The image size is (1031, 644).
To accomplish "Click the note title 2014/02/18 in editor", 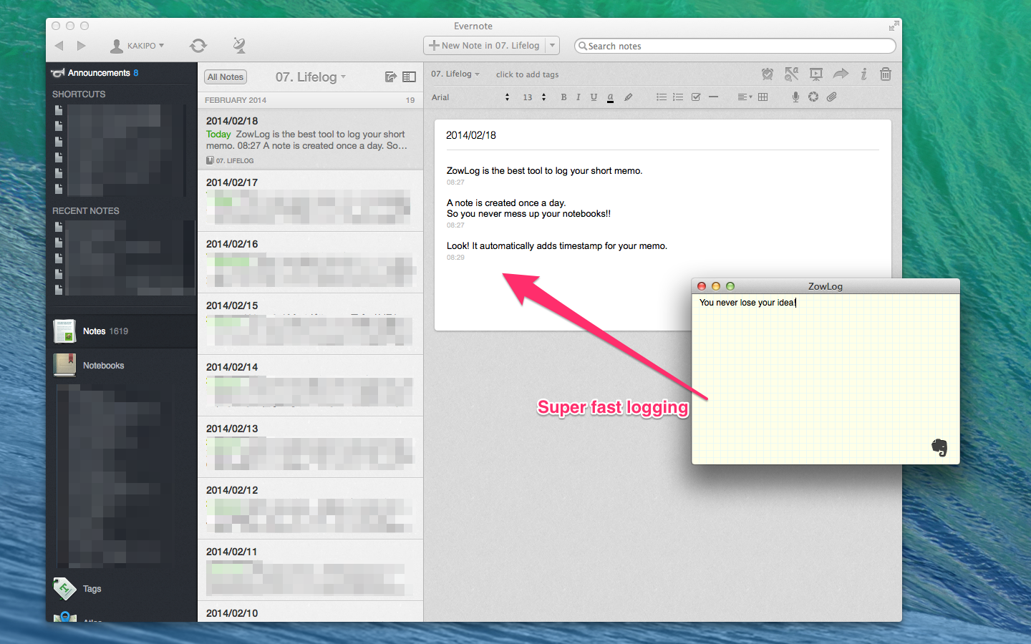I will (471, 135).
